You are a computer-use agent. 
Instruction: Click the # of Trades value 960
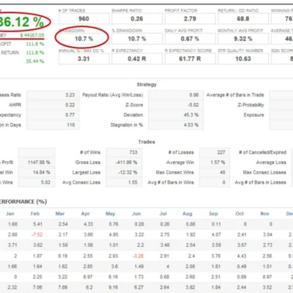(84, 19)
